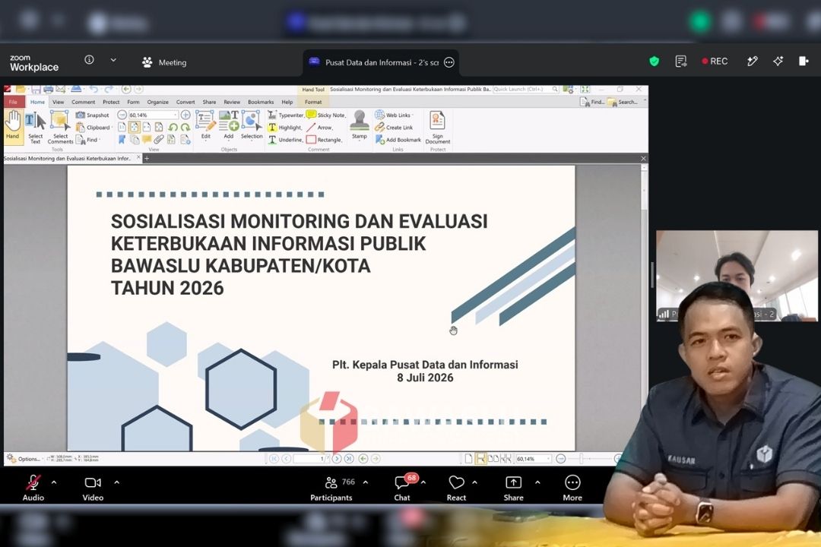Screen dimensions: 821x547
Task: Select the Rectangle shape tool
Action: [325, 140]
